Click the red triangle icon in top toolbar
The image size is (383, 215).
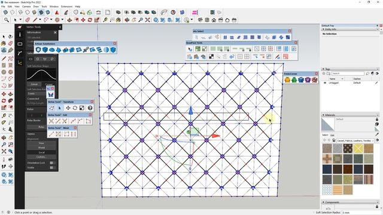(57, 13)
